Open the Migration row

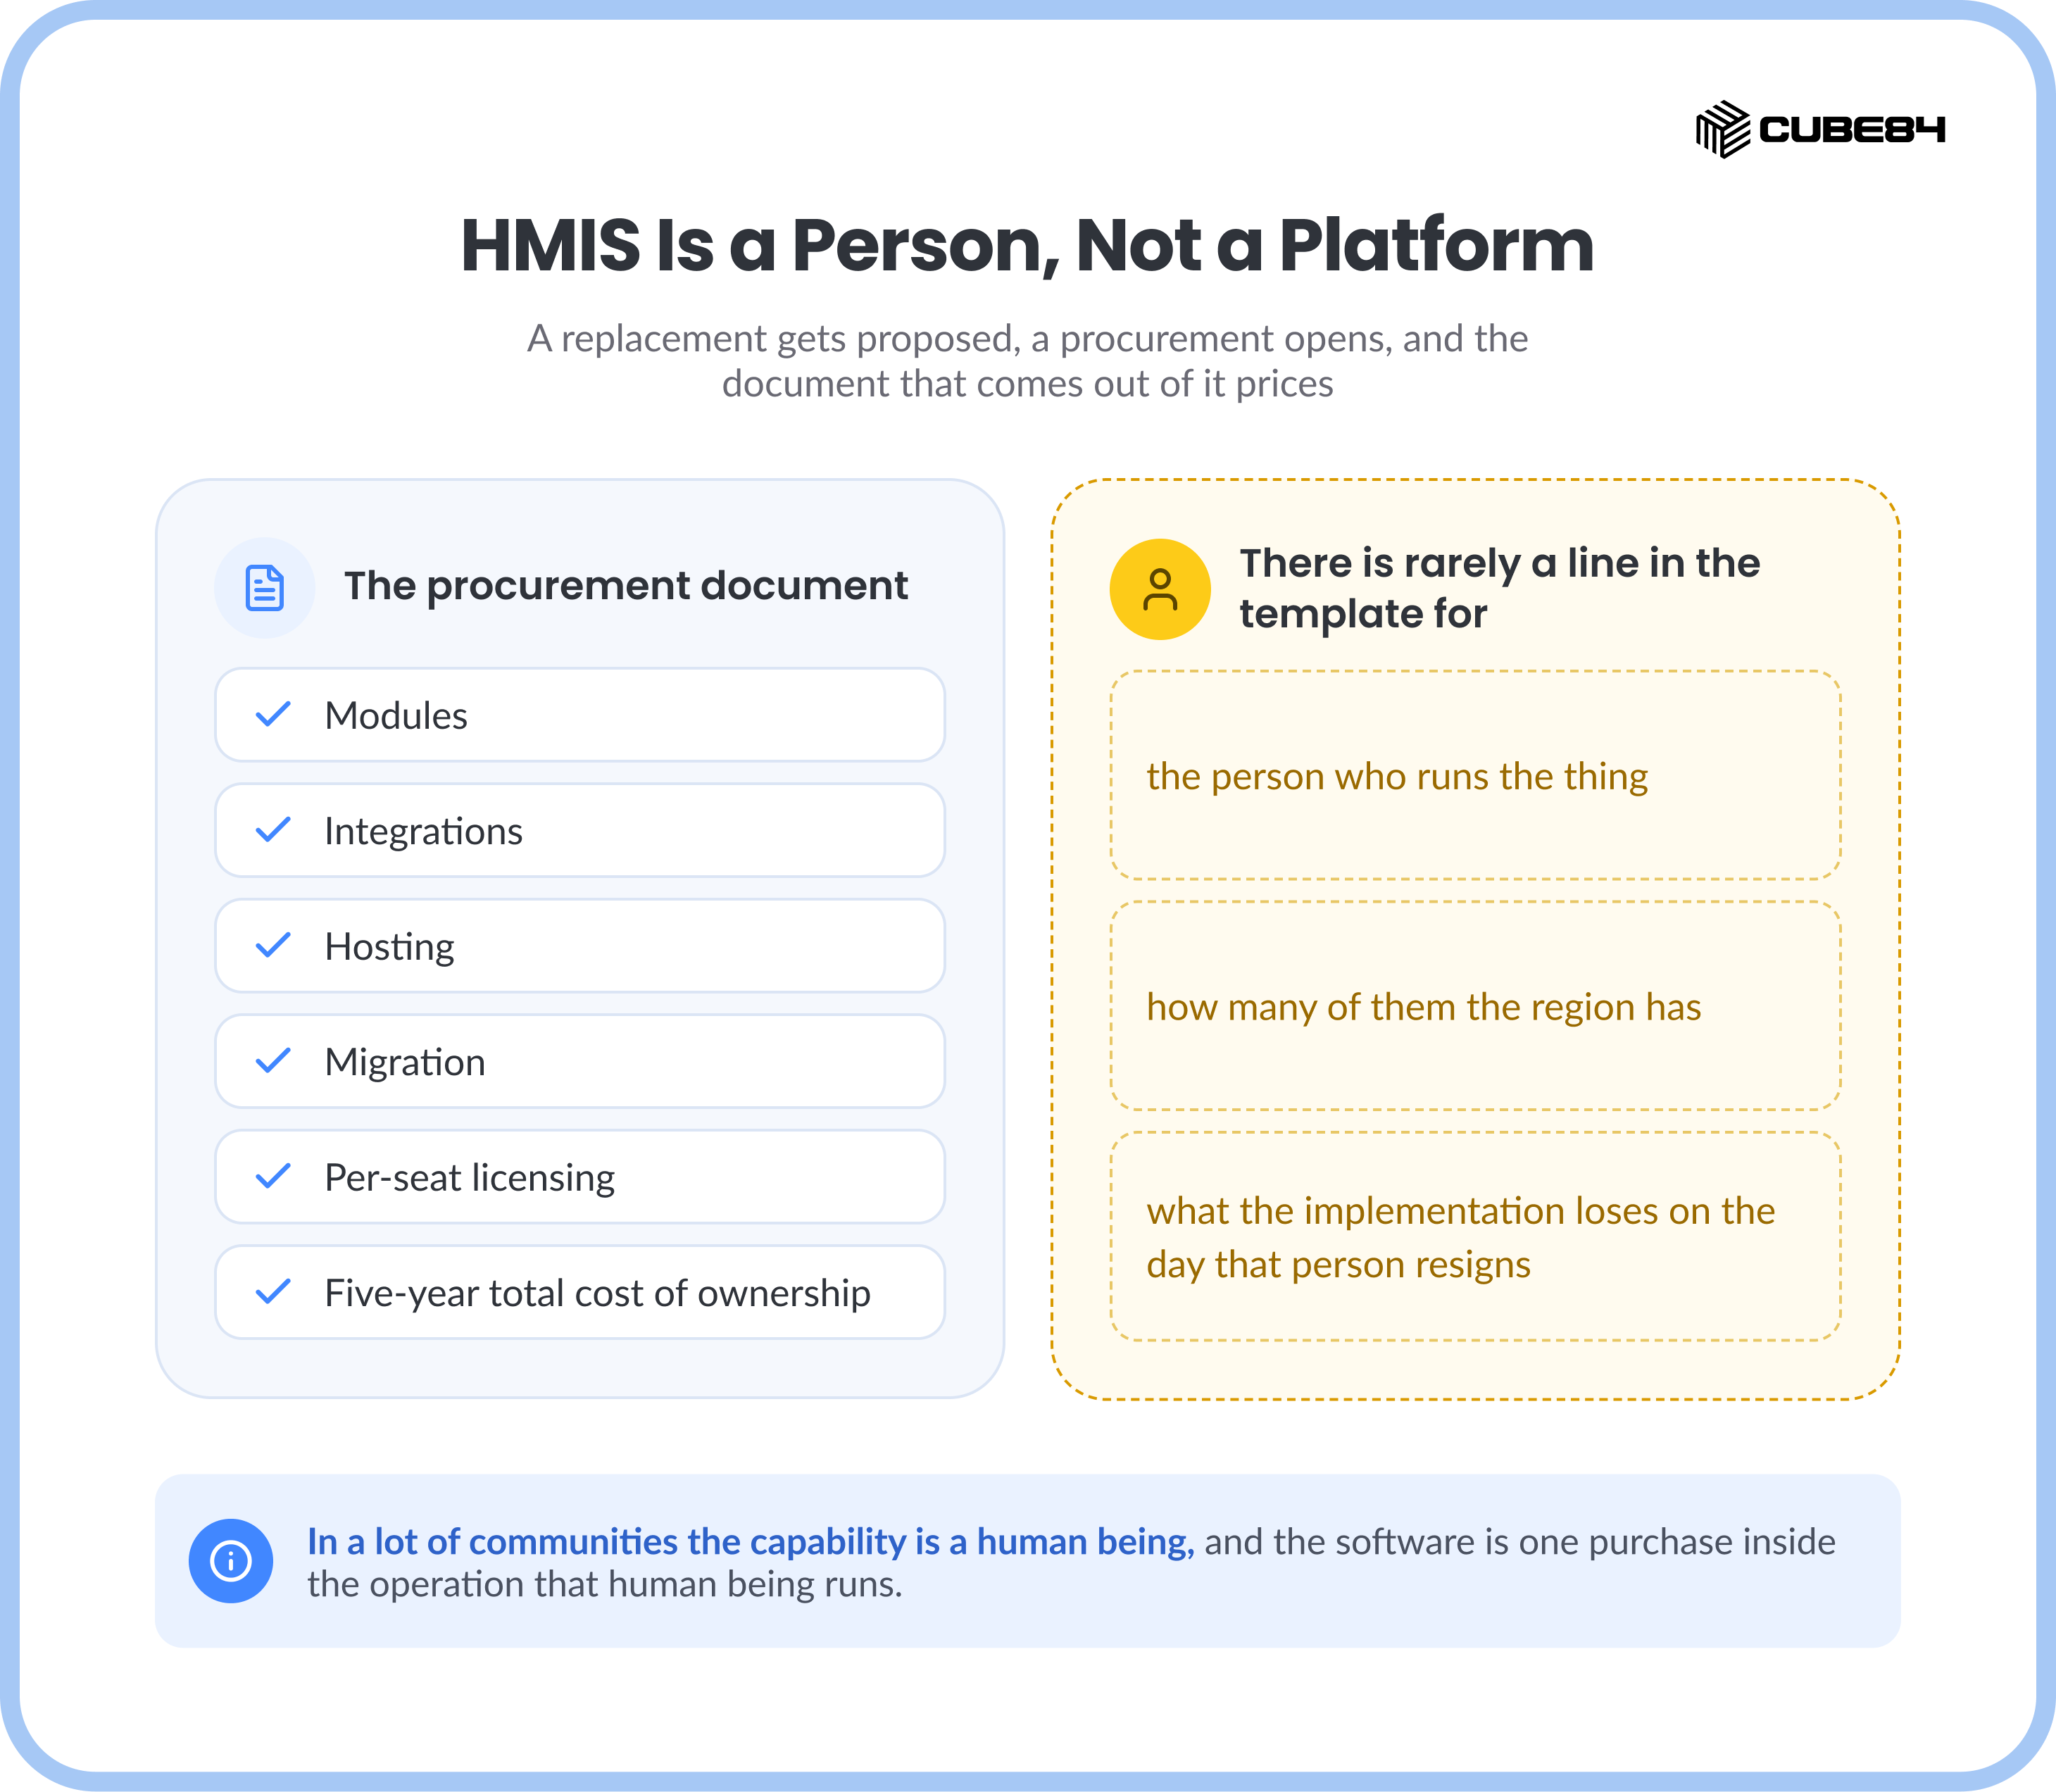[x=580, y=1061]
